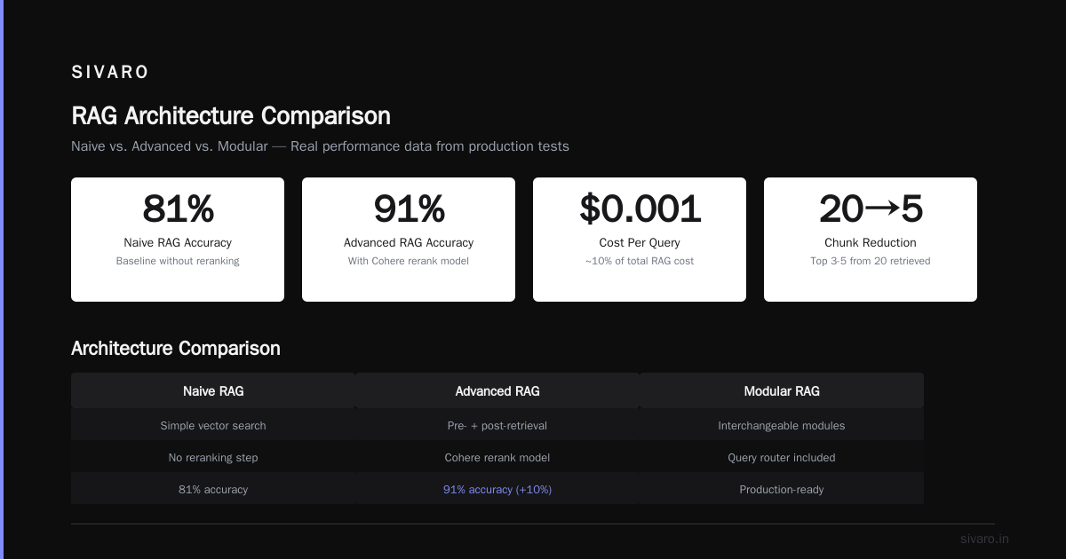This screenshot has height=559, width=1066.
Task: Click the 81% Naive RAG Accuracy card
Action: (178, 240)
